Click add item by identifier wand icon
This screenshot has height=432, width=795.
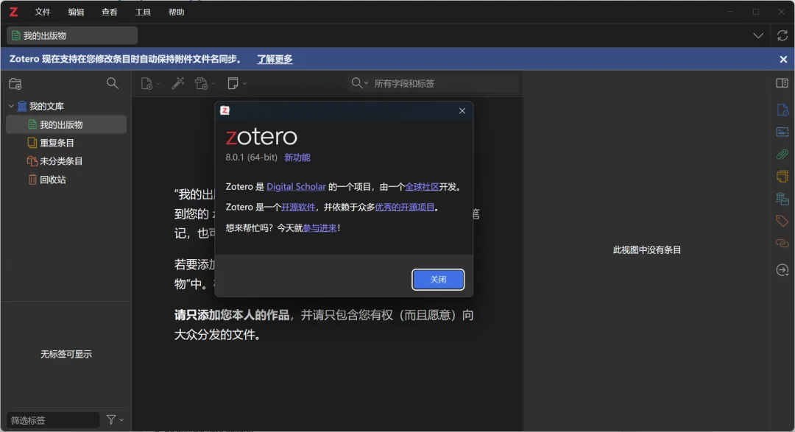[178, 83]
